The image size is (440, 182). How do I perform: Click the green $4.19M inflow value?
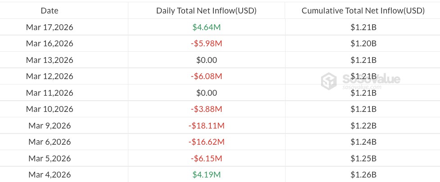(x=206, y=175)
